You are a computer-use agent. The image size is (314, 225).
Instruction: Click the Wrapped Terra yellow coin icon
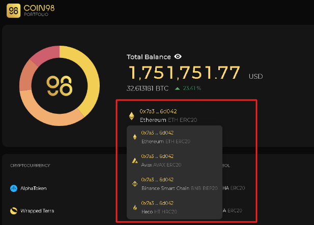(x=14, y=211)
